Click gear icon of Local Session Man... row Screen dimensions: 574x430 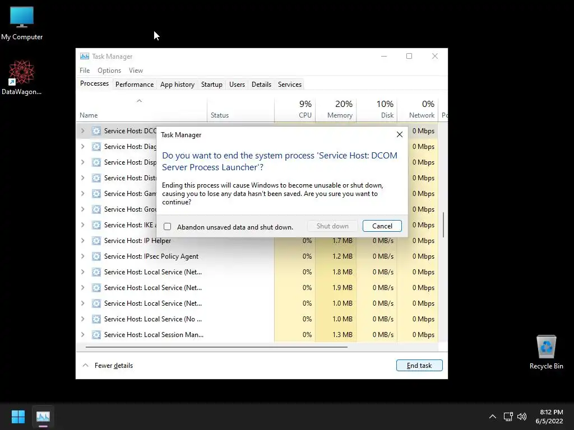pos(96,335)
